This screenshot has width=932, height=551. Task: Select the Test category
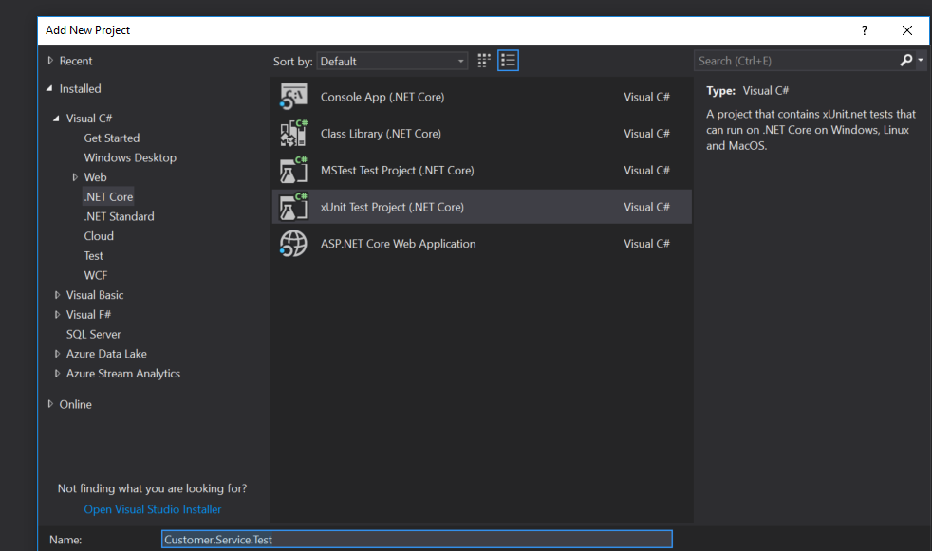pos(93,255)
